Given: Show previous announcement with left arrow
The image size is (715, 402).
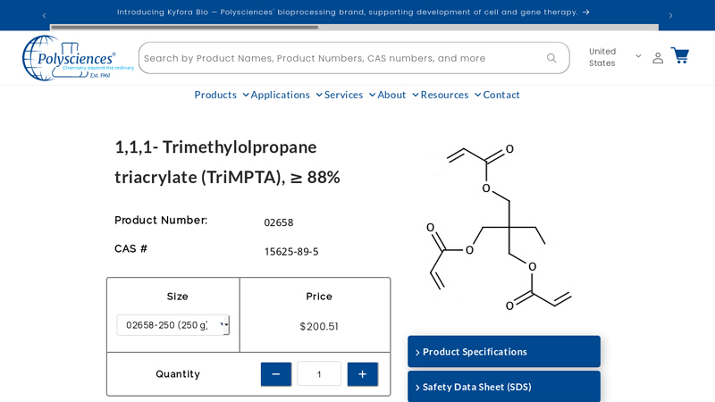Looking at the screenshot, I should (x=44, y=15).
